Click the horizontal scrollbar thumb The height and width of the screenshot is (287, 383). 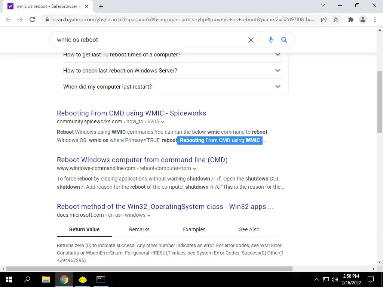(x=149, y=269)
